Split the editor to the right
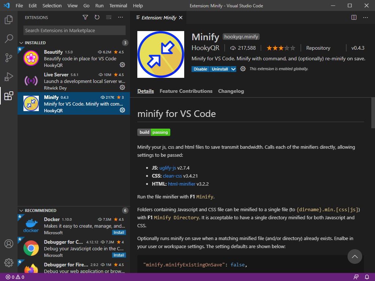This screenshot has width=375, height=281. [354, 18]
